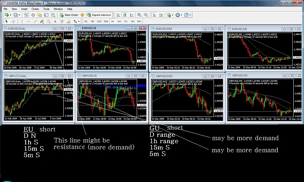304x182 pixels.
Task: Zoom in on the chart
Action: tap(139, 15)
